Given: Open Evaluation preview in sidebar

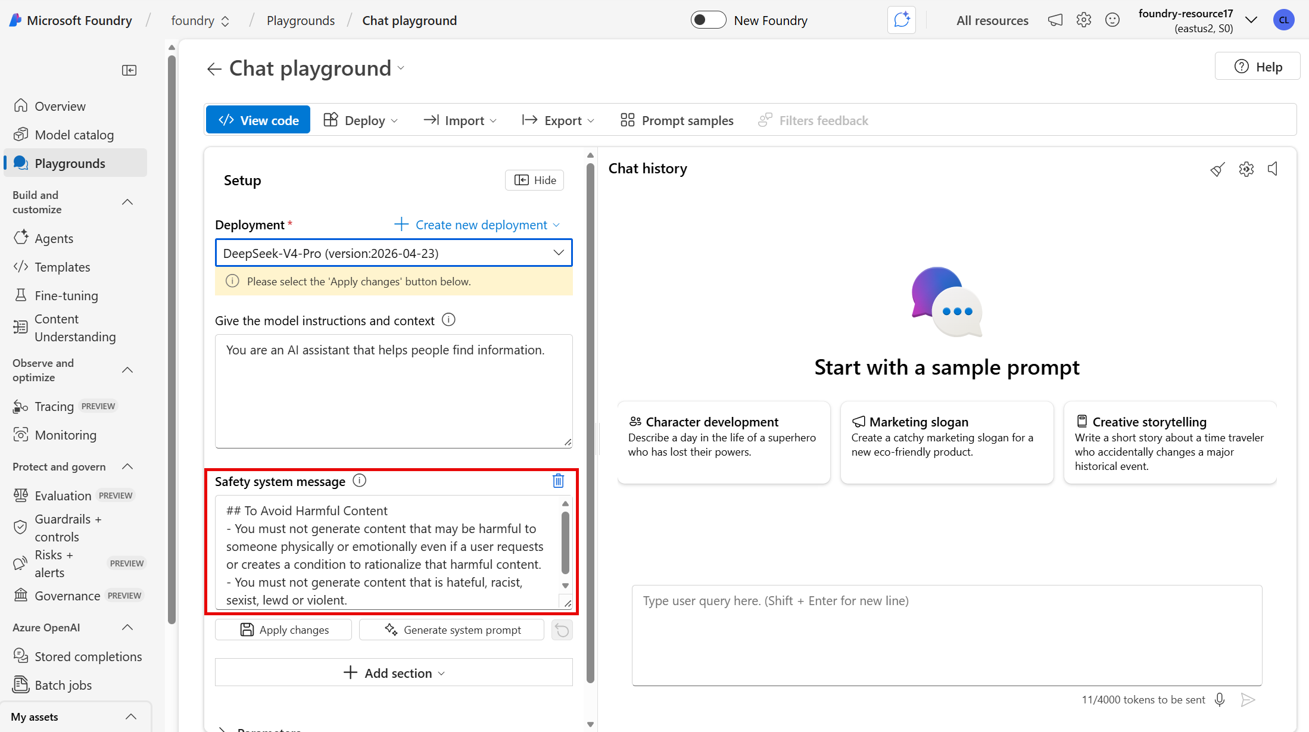Looking at the screenshot, I should coord(76,496).
